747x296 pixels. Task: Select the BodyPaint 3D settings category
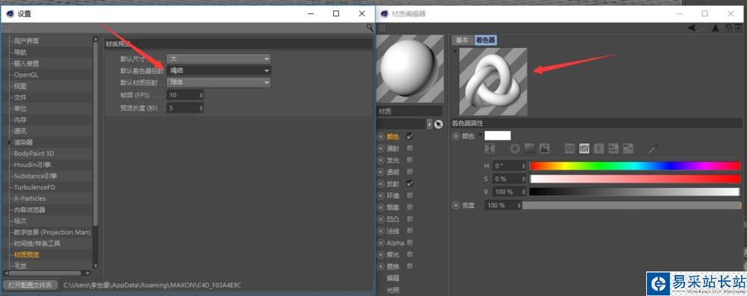pyautogui.click(x=34, y=154)
